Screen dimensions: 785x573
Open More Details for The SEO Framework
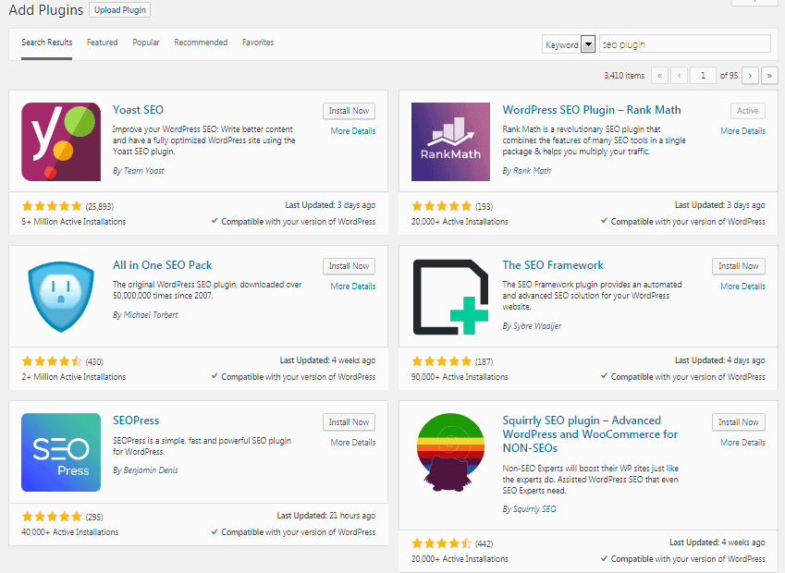[743, 286]
